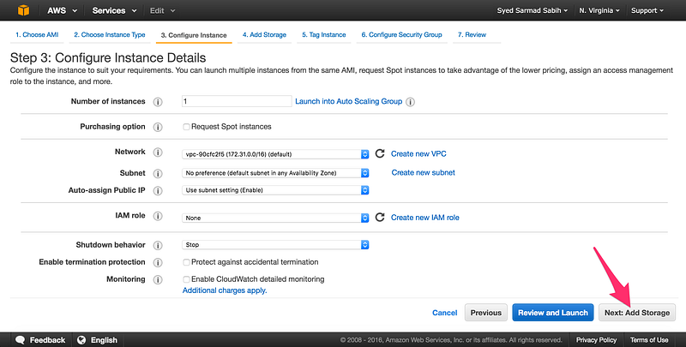686x347 pixels.
Task: Enable Request Spot instances checkbox
Action: tap(186, 127)
